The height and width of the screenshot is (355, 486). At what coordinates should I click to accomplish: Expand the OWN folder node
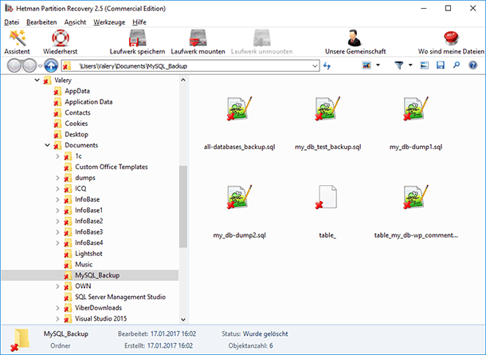point(57,286)
